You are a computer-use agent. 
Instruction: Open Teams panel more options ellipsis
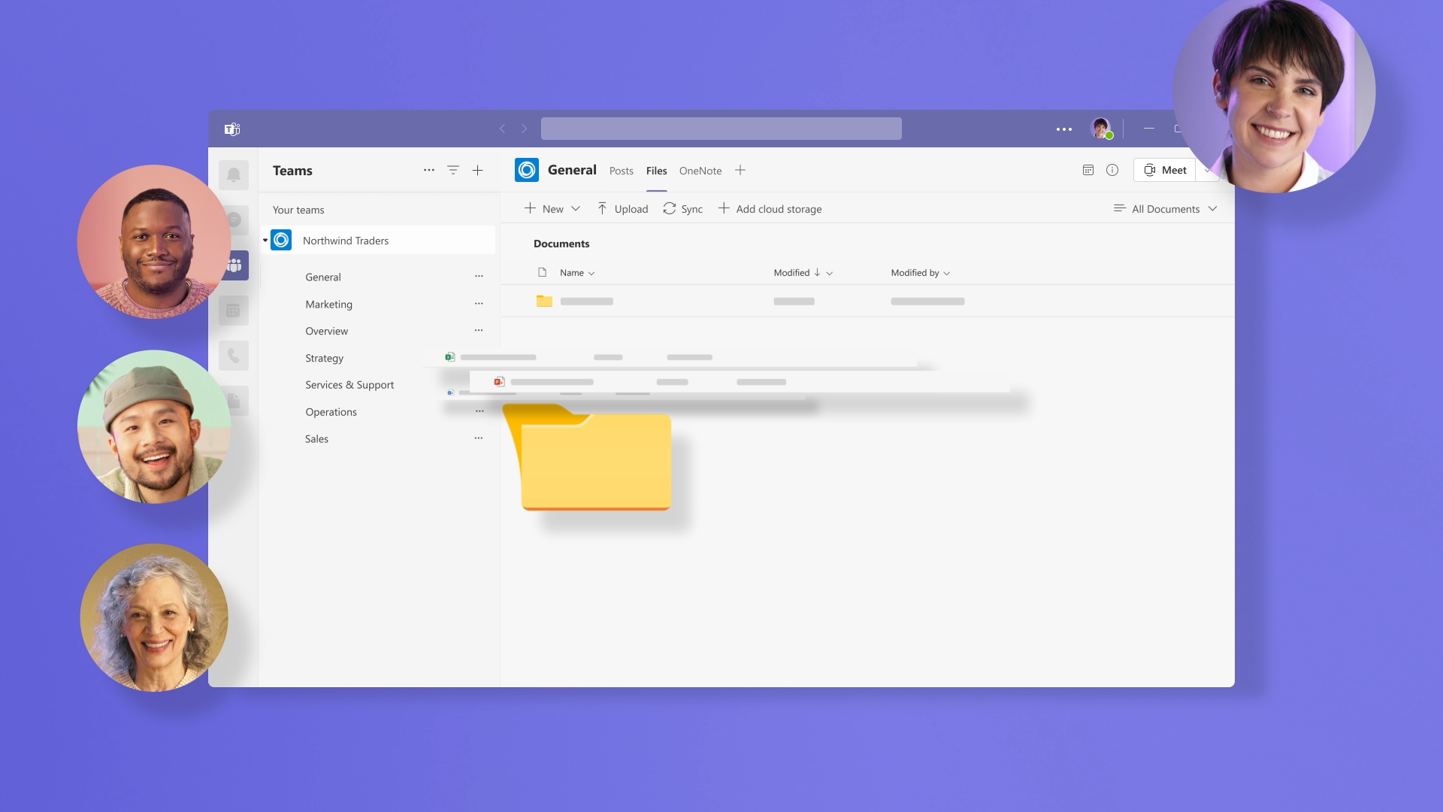point(429,170)
